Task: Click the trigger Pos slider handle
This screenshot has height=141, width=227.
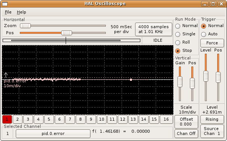Action: tap(218, 77)
